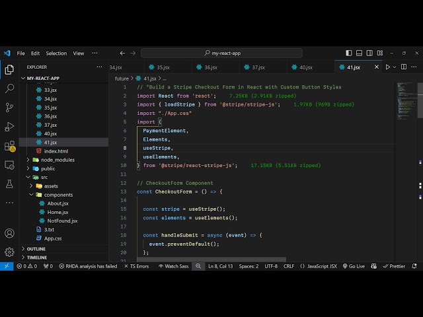Open the Extensions view

(x=9, y=146)
